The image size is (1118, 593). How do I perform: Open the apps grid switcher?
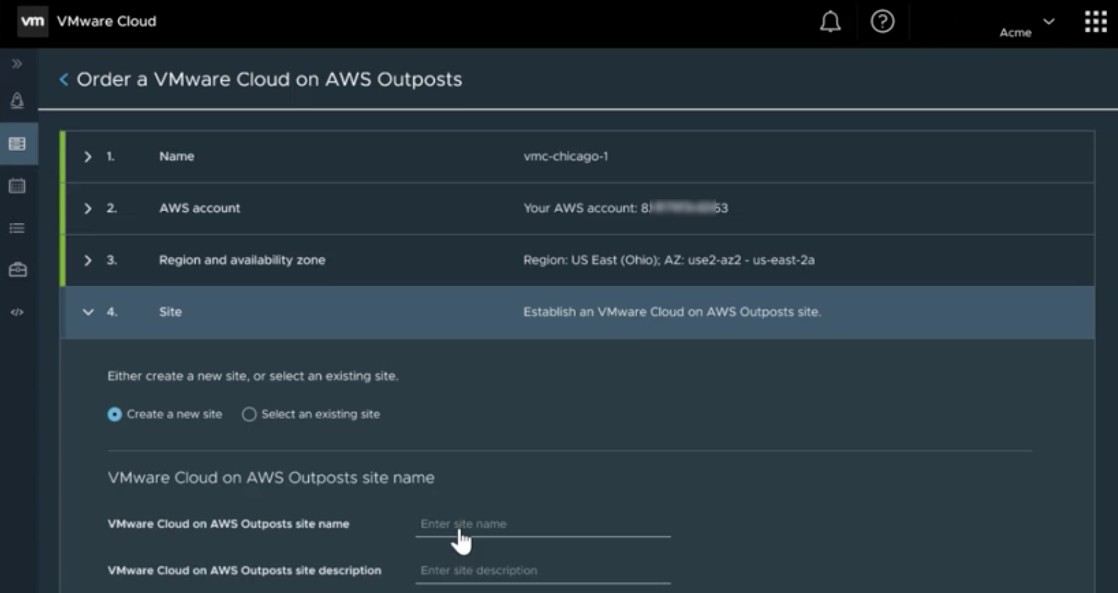click(1096, 22)
